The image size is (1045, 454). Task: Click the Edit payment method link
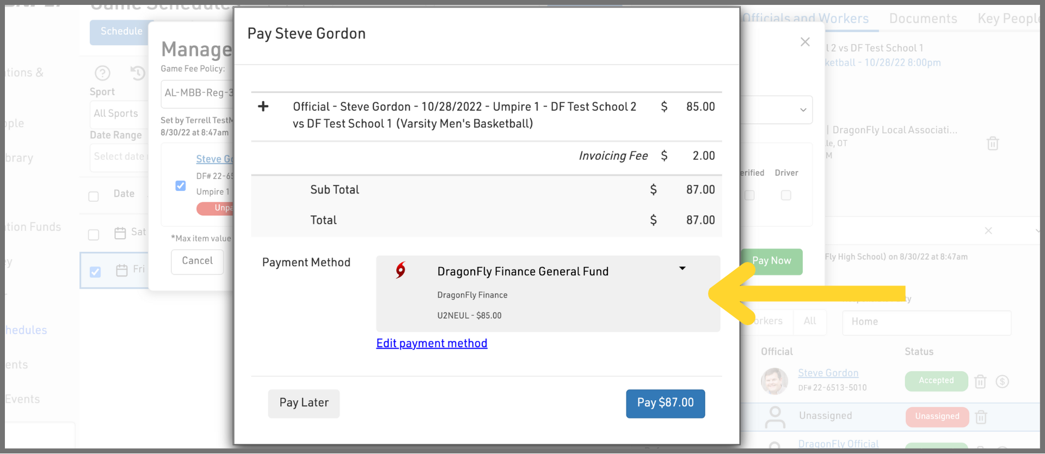coord(432,344)
